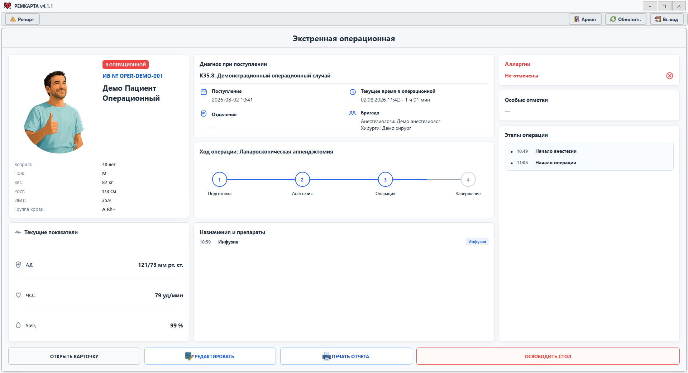This screenshot has height=373, width=688.
Task: Click the blood pressure shield icon
Action: (x=18, y=265)
